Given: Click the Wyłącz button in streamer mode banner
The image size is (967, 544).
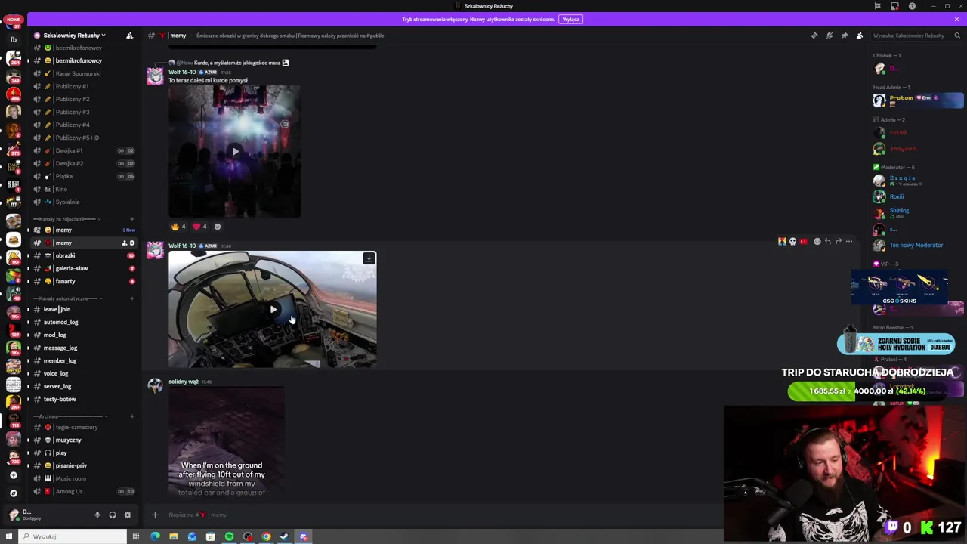Looking at the screenshot, I should [x=571, y=20].
